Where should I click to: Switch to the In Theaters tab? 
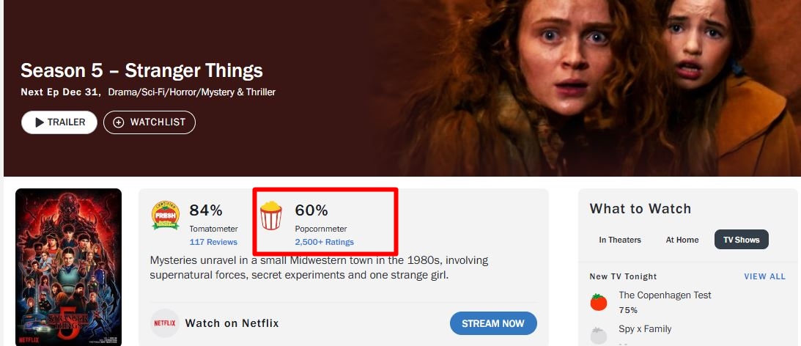[x=620, y=240]
